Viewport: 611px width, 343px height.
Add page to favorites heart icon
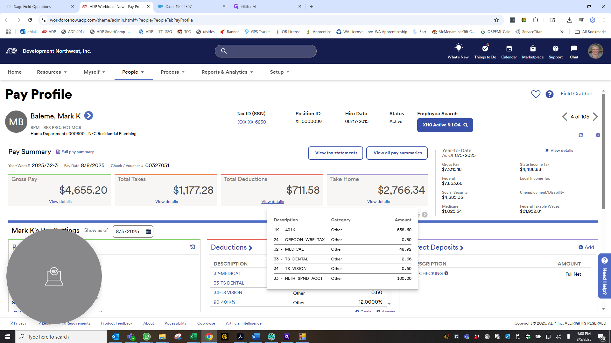(x=536, y=94)
